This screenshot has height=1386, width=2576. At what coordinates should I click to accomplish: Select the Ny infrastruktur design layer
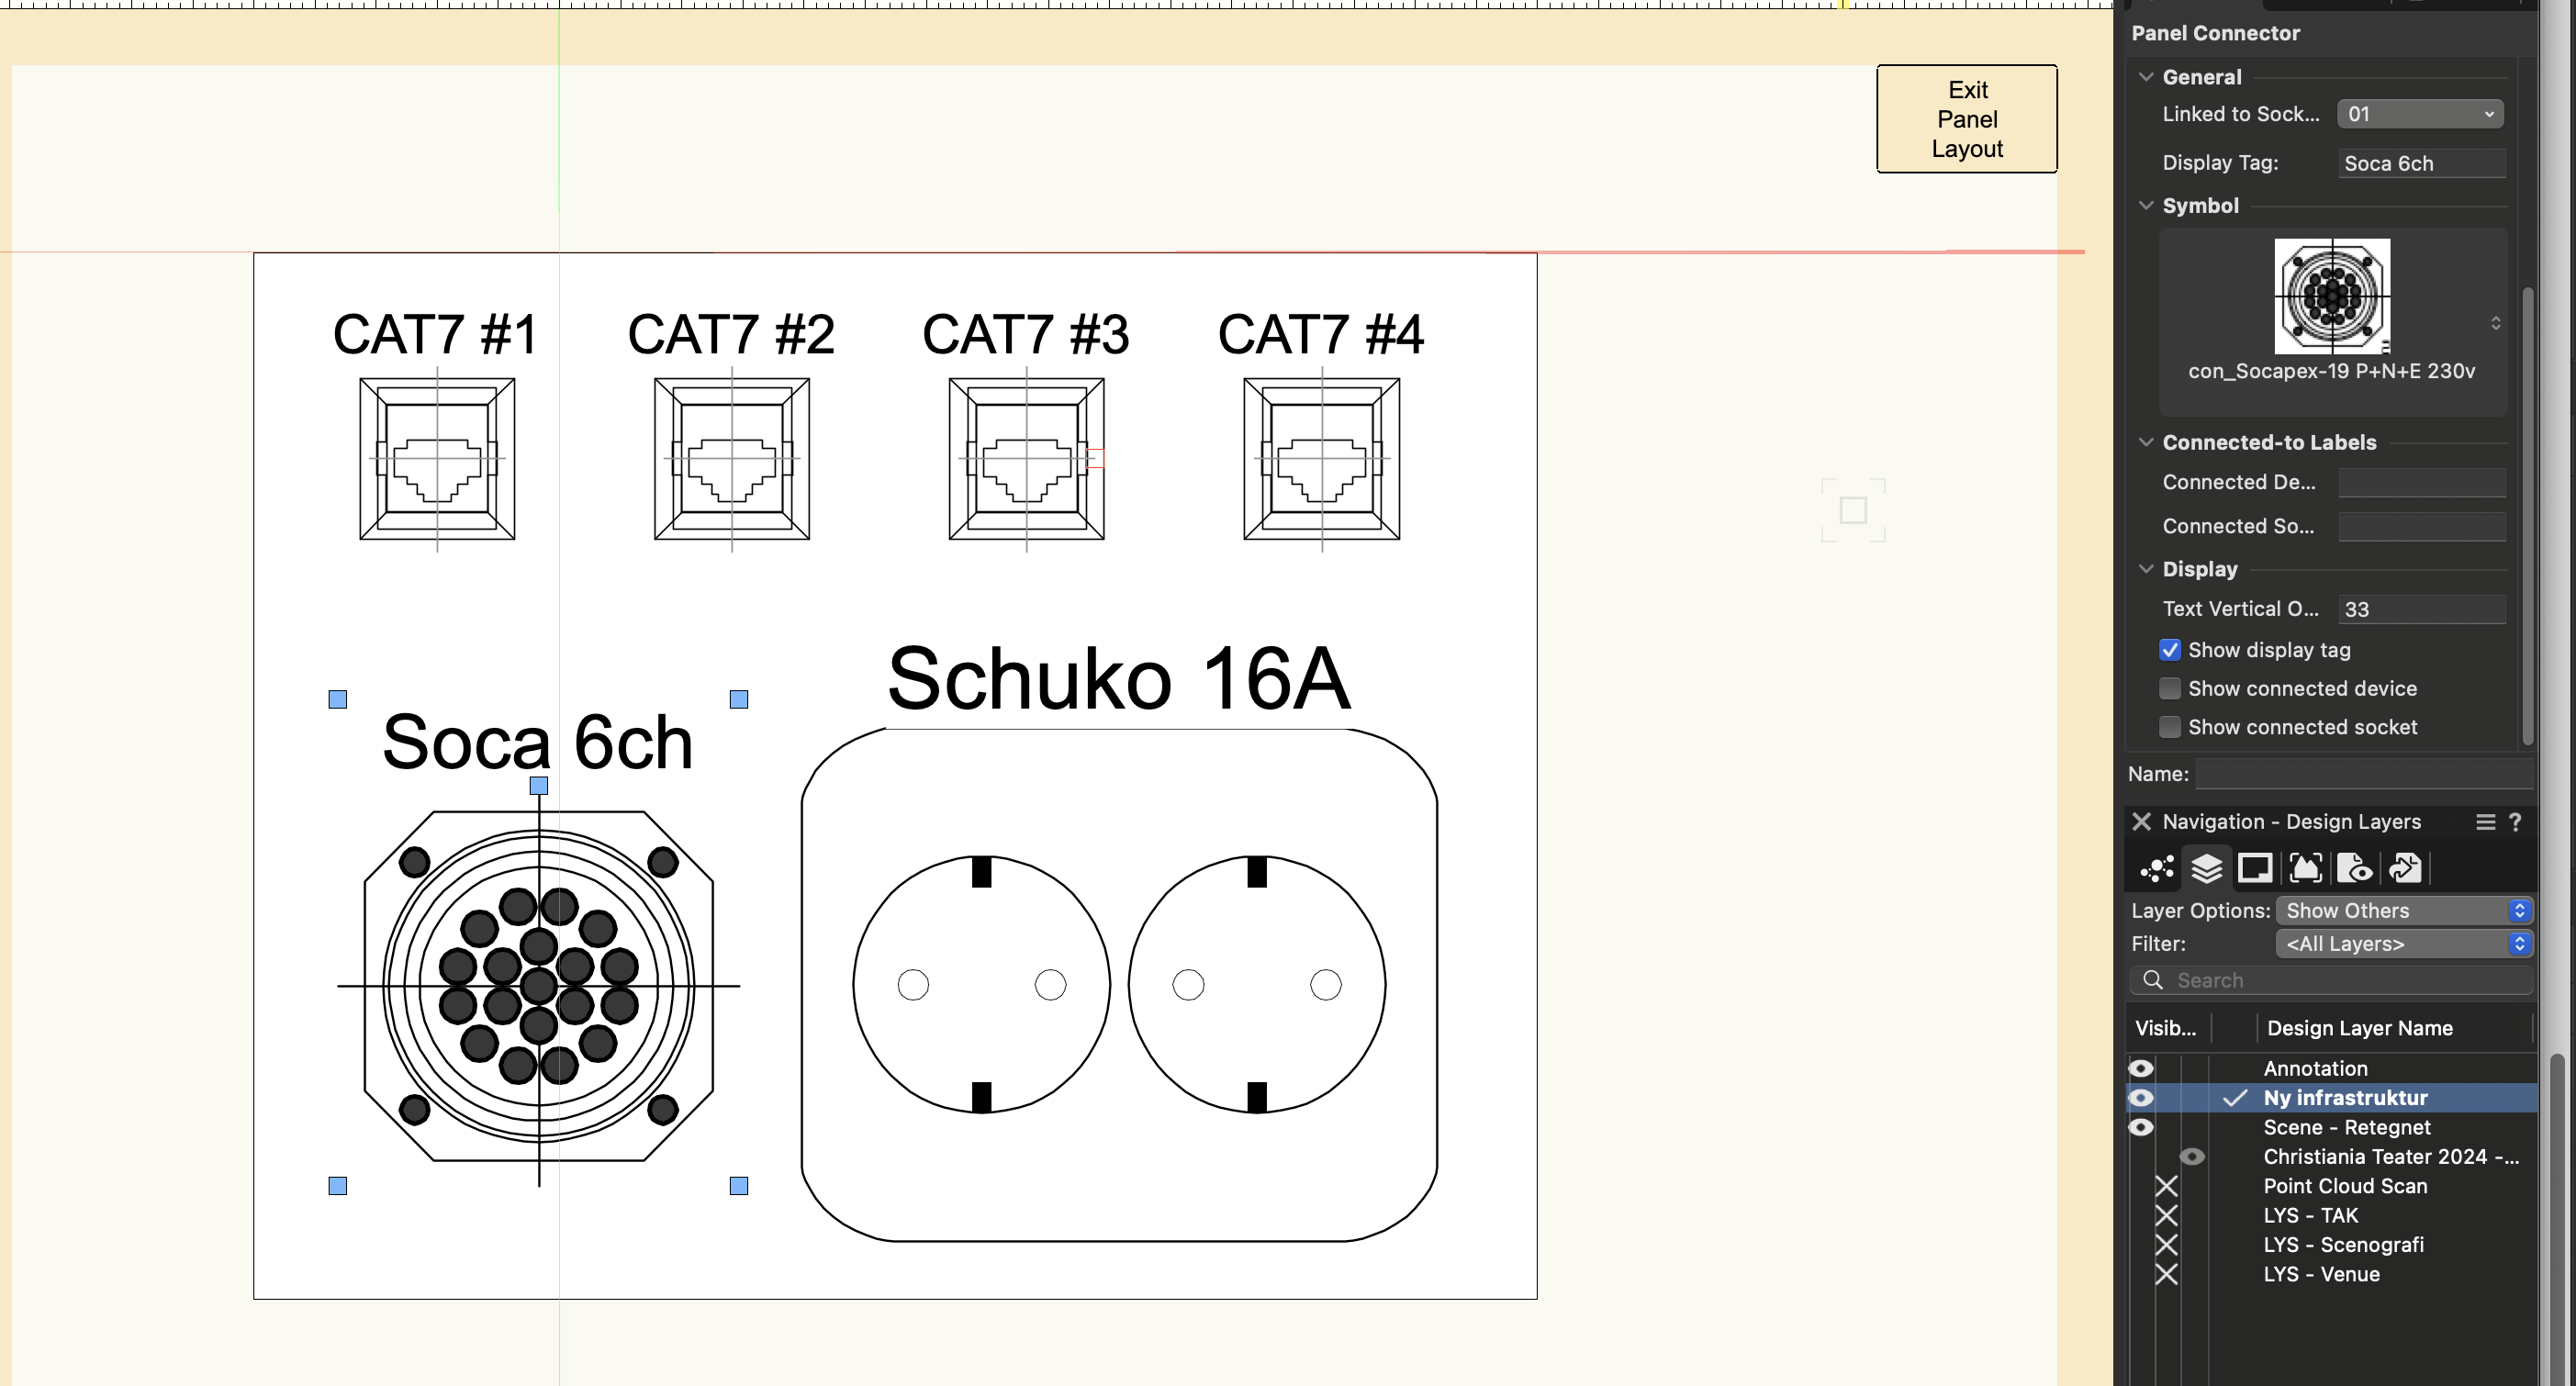[2345, 1097]
